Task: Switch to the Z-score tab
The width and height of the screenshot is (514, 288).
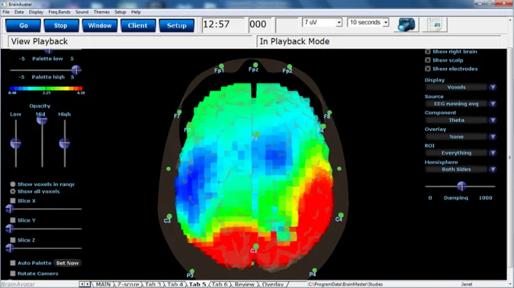Action: (x=128, y=284)
